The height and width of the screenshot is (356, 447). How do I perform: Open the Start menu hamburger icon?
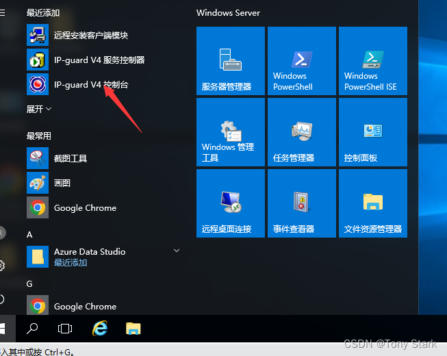2,12
